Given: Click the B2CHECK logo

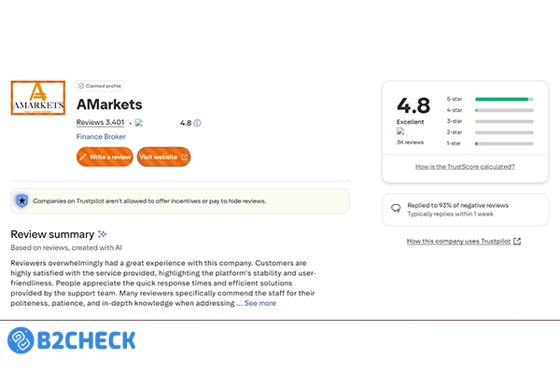Looking at the screenshot, I should coord(70,341).
